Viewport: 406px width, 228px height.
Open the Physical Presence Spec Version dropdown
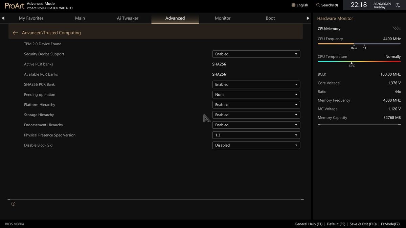click(256, 135)
